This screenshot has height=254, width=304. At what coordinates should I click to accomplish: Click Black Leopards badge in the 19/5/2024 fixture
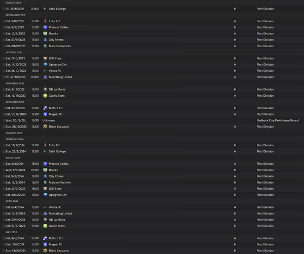pyautogui.click(x=45, y=250)
